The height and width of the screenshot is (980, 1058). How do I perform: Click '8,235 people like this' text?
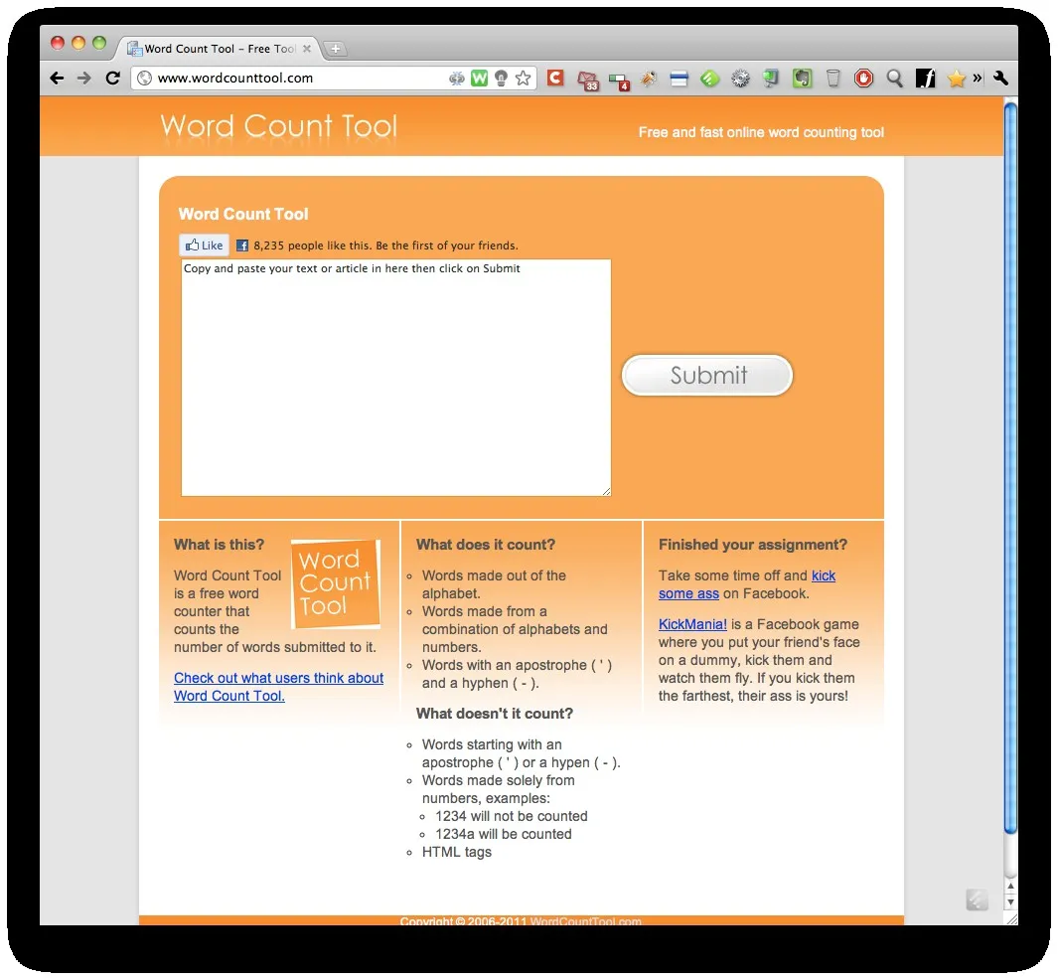pos(312,245)
